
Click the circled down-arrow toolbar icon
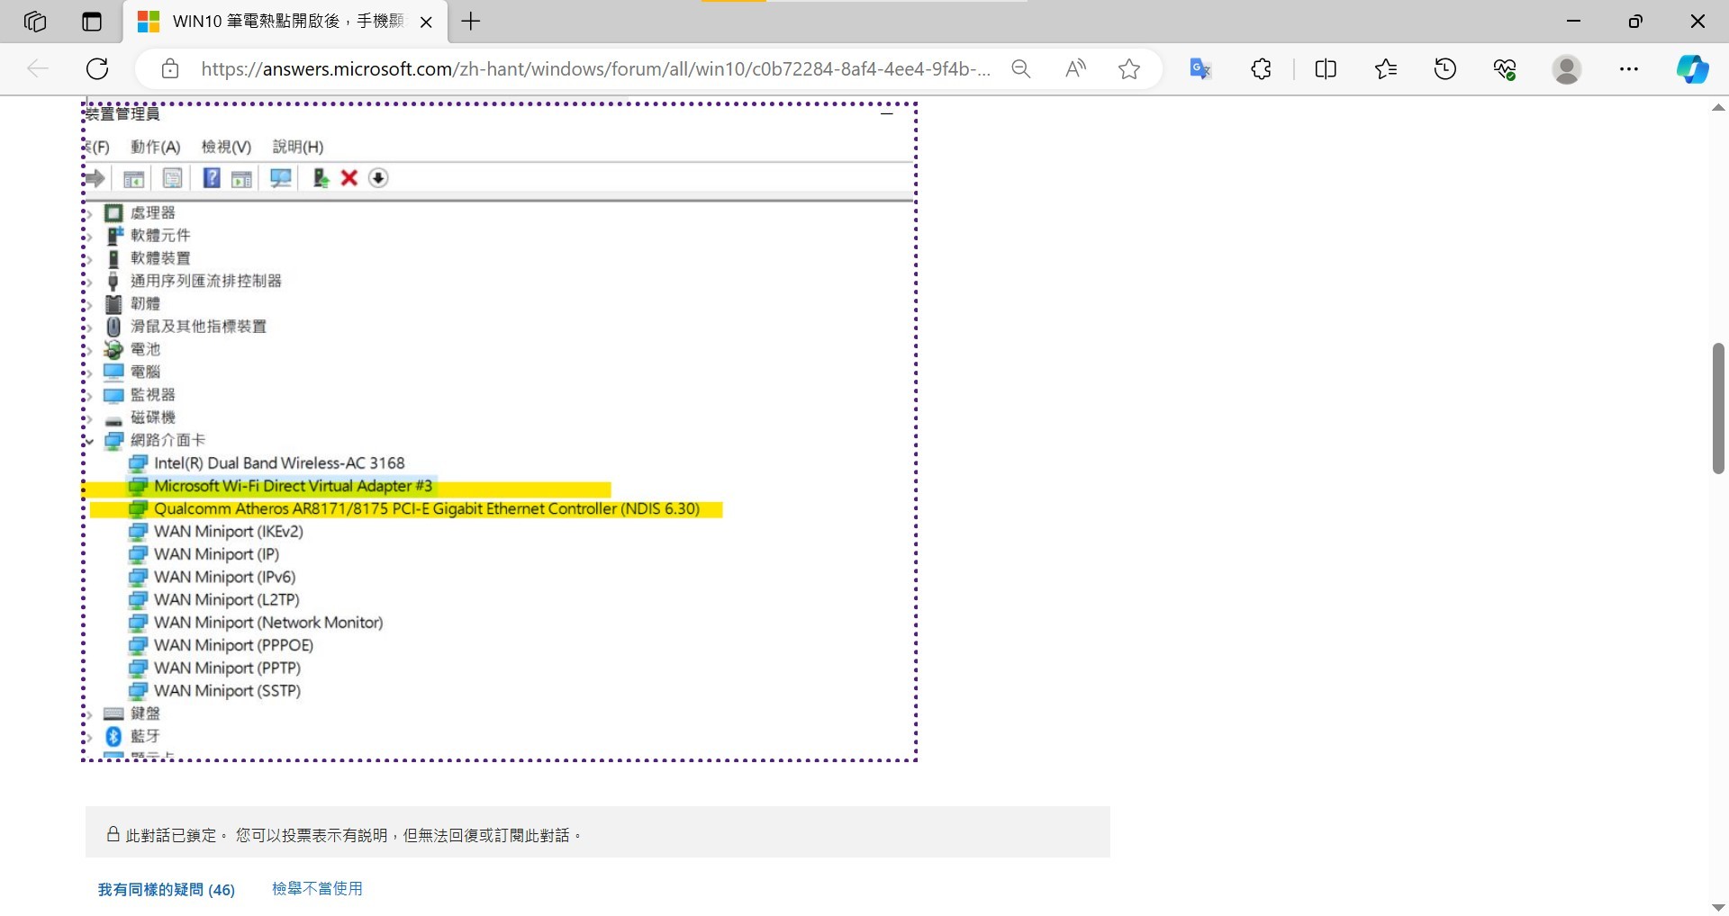(x=378, y=178)
